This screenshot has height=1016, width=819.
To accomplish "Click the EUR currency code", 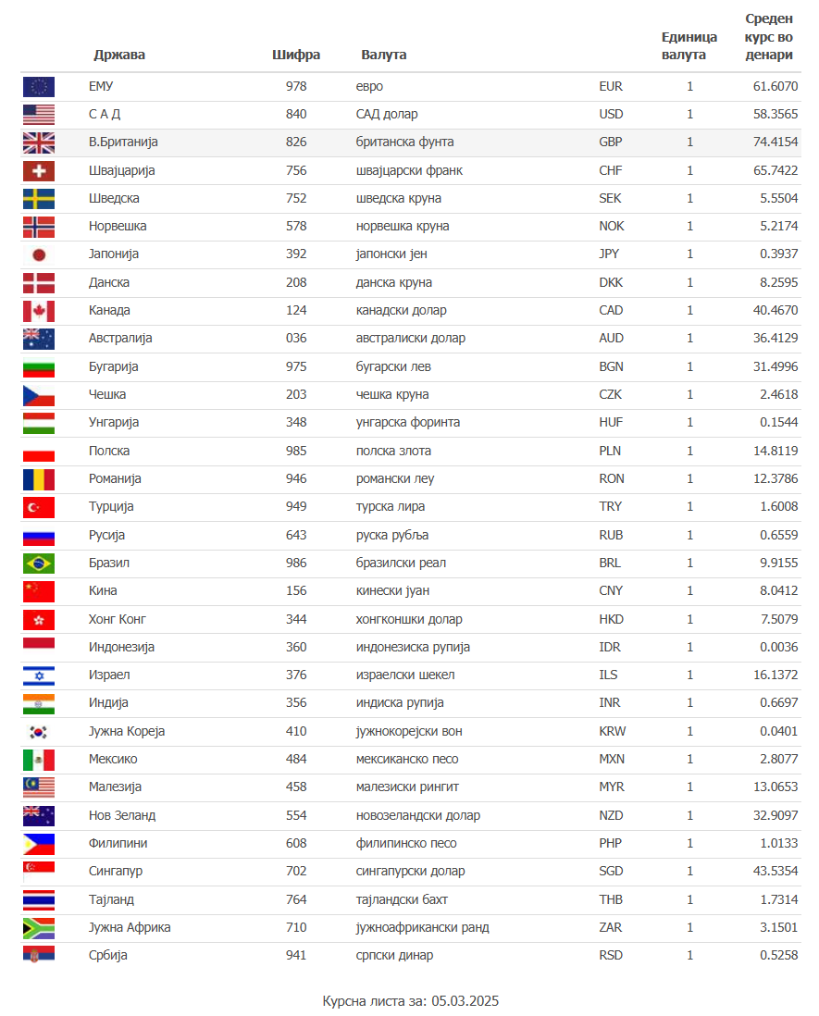I will pyautogui.click(x=611, y=87).
